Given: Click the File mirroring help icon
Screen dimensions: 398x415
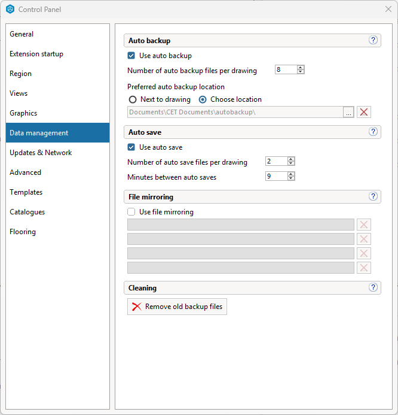Looking at the screenshot, I should click(x=373, y=196).
